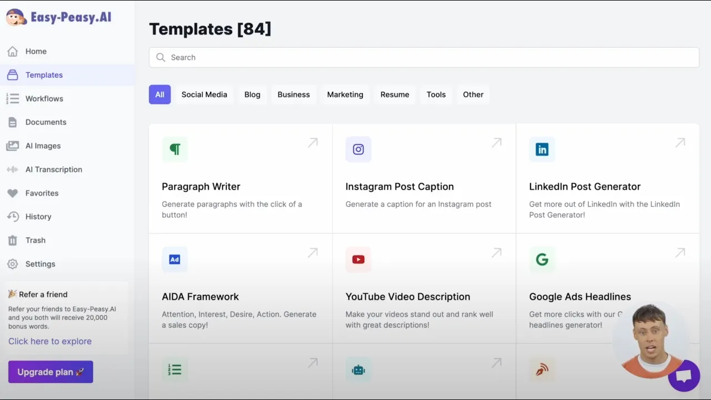
Task: Click the Settings gear icon
Action: point(12,264)
